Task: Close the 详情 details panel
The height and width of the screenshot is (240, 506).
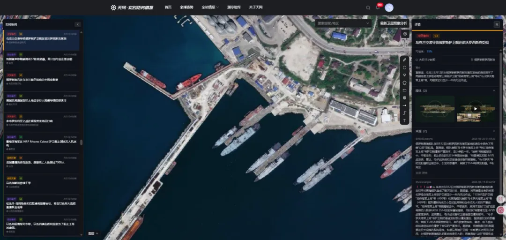Action: [497, 24]
